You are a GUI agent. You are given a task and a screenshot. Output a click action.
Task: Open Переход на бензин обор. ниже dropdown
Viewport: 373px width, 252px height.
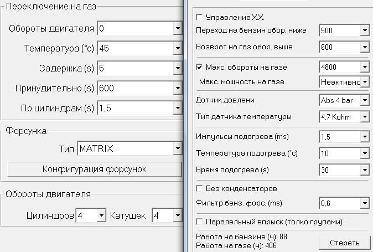(x=364, y=30)
